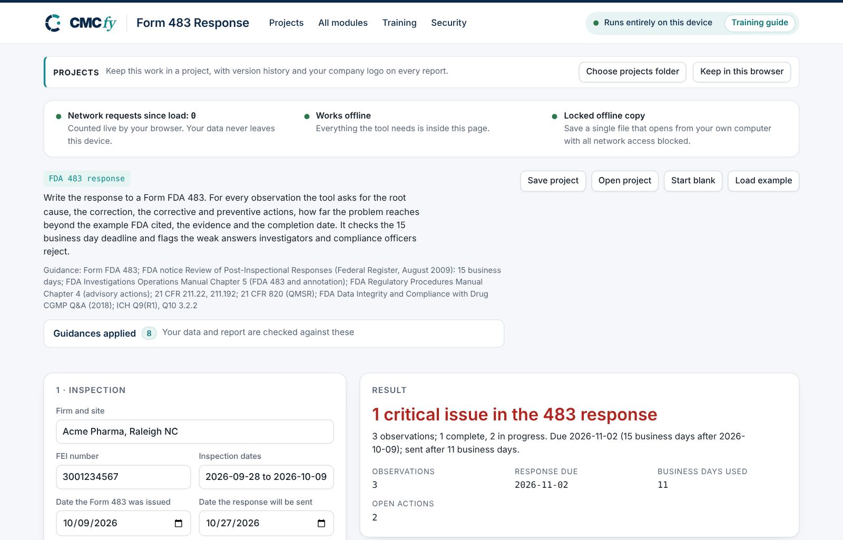Open the Projects menu item

(286, 23)
